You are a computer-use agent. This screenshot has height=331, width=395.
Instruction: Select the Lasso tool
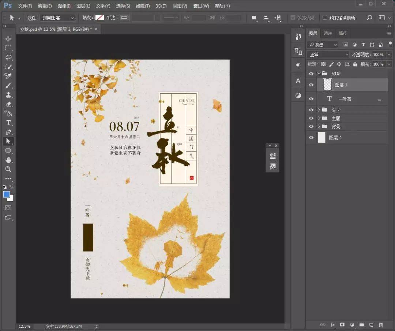[8, 57]
